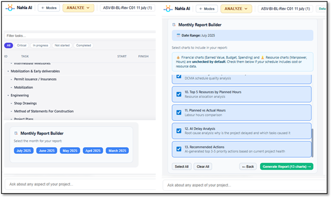Collapse the Permit issuance / Insurances row
This screenshot has height=198, width=332.
pyautogui.click(x=11, y=80)
